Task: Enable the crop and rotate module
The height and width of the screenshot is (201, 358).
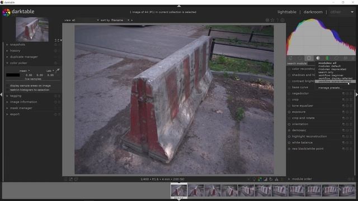Action: pyautogui.click(x=289, y=118)
